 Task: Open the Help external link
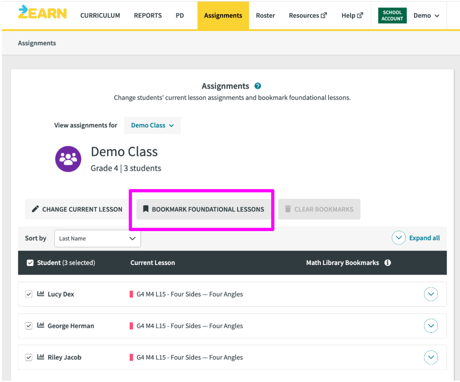tap(352, 16)
